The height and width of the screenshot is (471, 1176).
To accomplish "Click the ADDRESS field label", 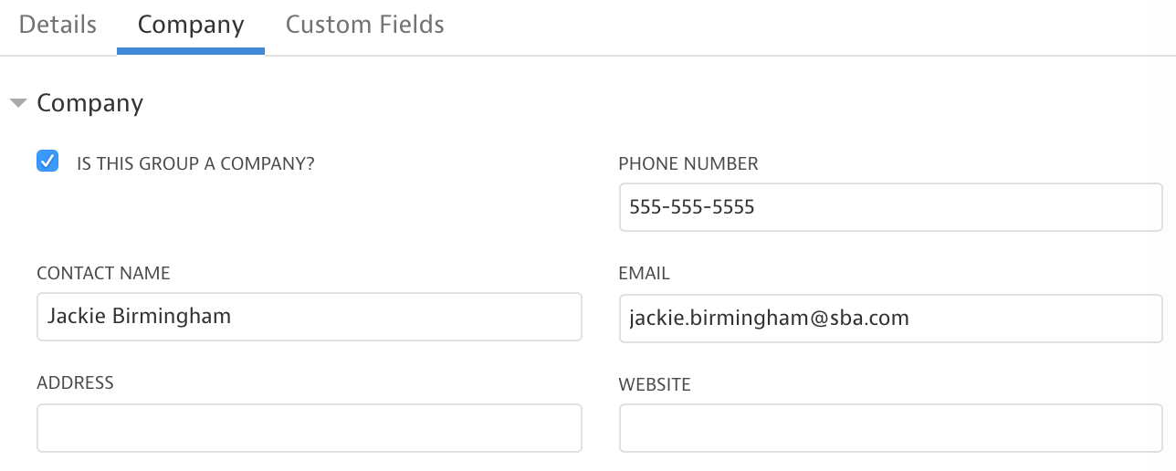I will pyautogui.click(x=75, y=383).
